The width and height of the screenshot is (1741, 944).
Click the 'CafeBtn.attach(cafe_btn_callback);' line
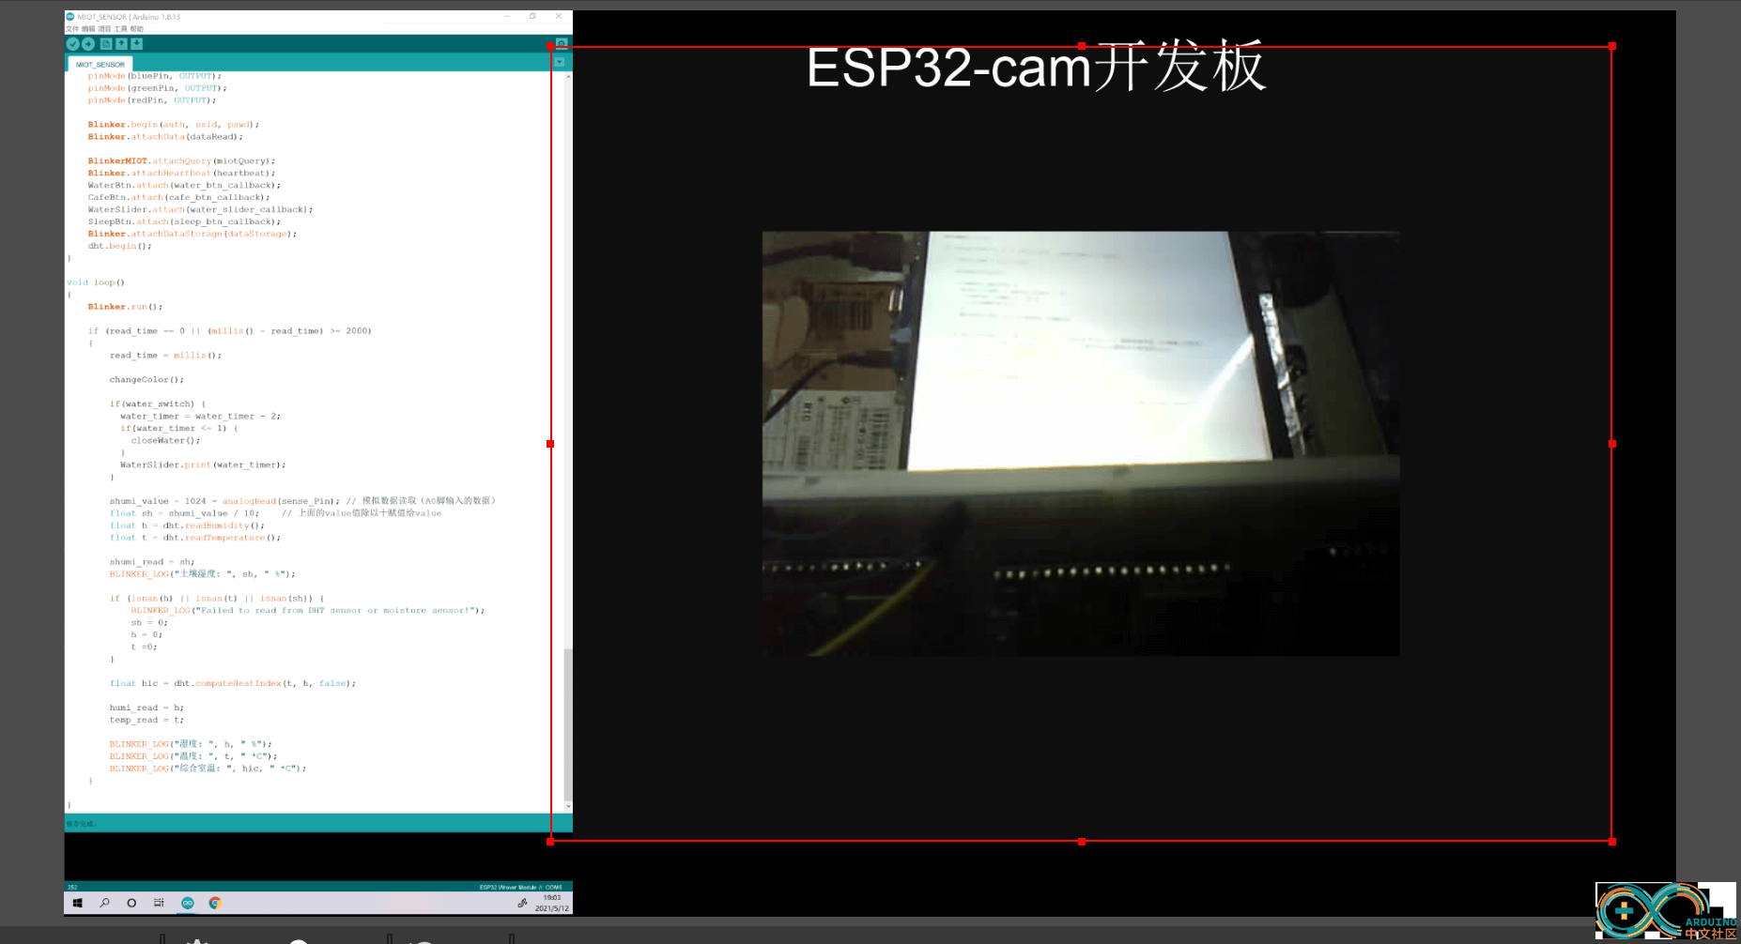click(x=178, y=198)
